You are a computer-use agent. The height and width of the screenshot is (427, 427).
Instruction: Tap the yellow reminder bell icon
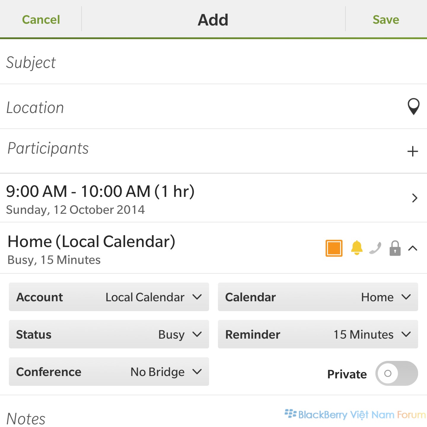[357, 248]
